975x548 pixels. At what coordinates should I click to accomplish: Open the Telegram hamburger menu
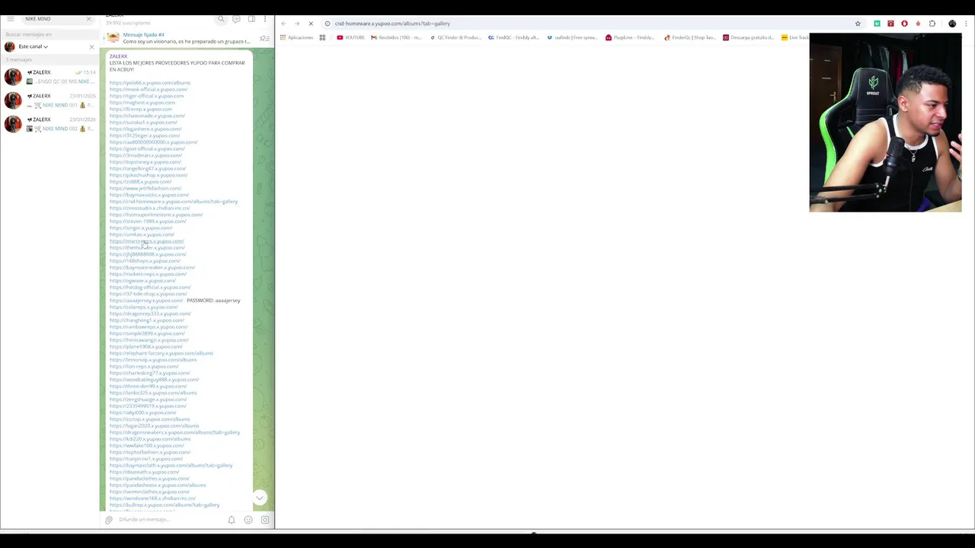tap(11, 18)
